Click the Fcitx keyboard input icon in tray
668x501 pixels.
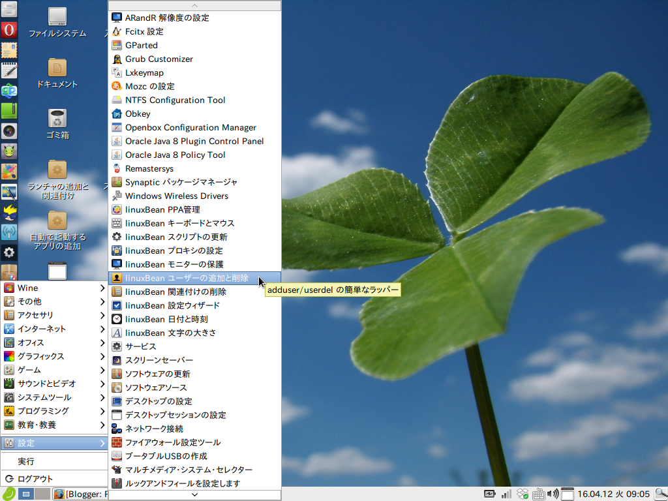pyautogui.click(x=539, y=494)
